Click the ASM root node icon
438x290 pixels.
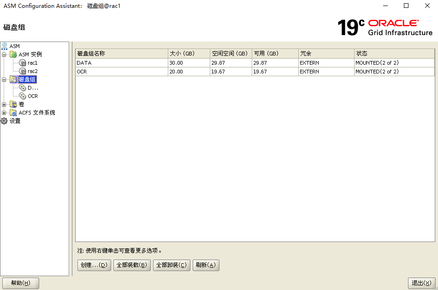[5, 46]
